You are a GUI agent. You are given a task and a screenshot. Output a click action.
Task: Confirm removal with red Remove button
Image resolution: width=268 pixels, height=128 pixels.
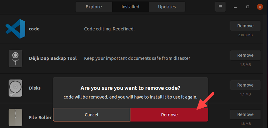[x=169, y=115]
